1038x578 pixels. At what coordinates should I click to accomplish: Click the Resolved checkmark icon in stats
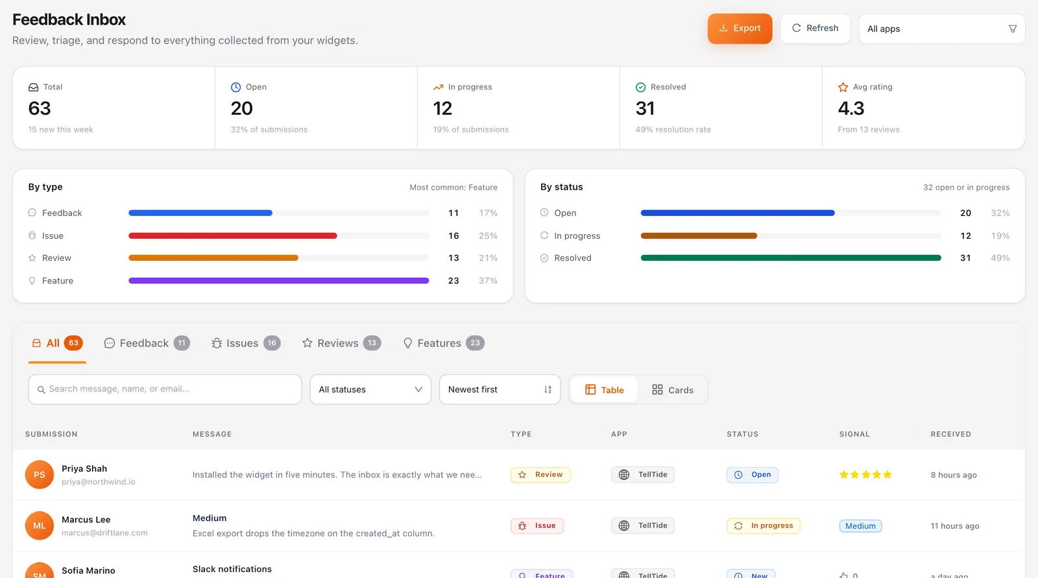coord(641,87)
